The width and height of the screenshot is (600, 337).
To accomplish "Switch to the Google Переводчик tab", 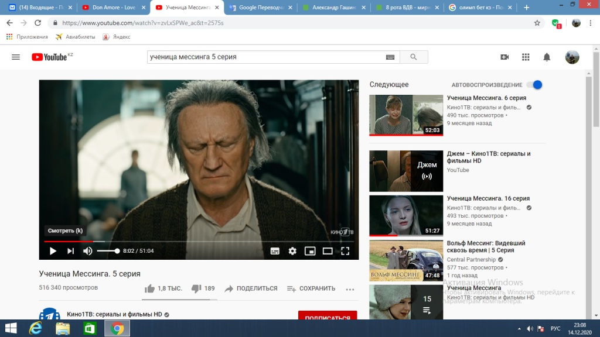I will tap(260, 7).
